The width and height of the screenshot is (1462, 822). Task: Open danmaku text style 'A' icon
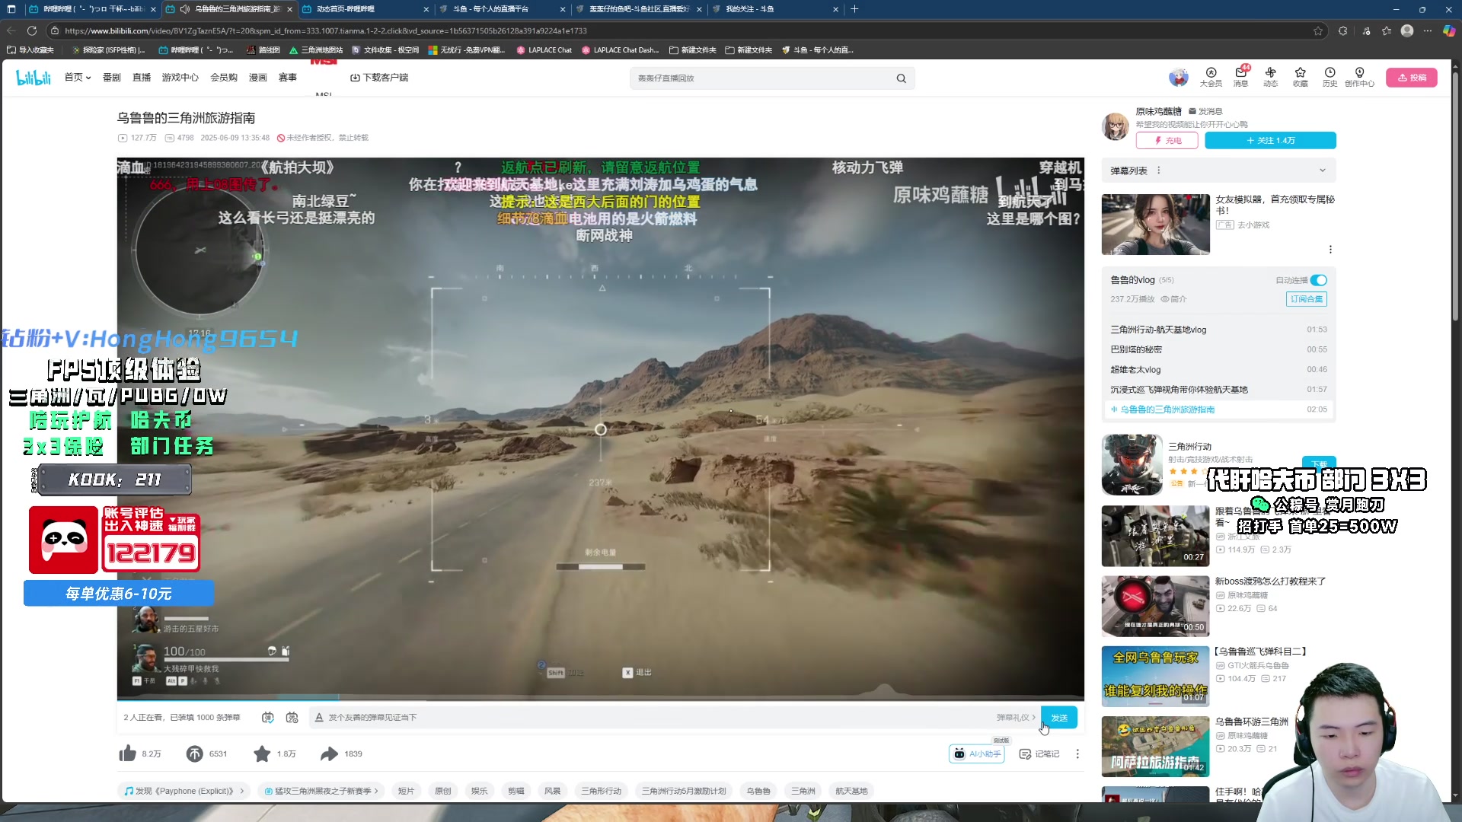click(x=319, y=718)
